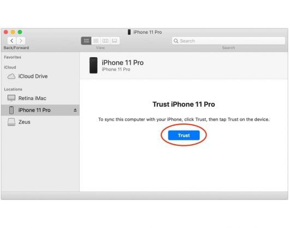The width and height of the screenshot is (290, 228).
Task: Click in the Search field
Action: (x=228, y=41)
